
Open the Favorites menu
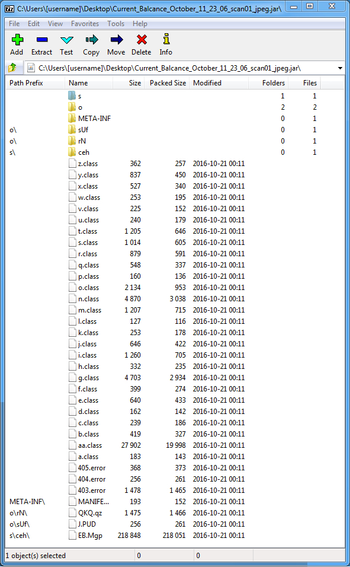[85, 24]
